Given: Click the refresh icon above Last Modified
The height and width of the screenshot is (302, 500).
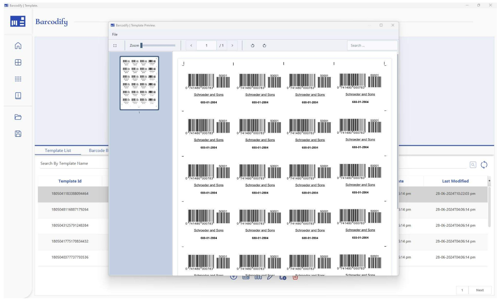Looking at the screenshot, I should pyautogui.click(x=484, y=165).
